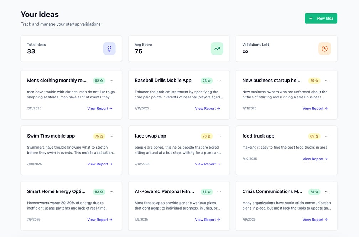Image resolution: width=359 pixels, height=237 pixels.
Task: Click the 82 star score badge on Mens clothing
Action: pyautogui.click(x=99, y=81)
